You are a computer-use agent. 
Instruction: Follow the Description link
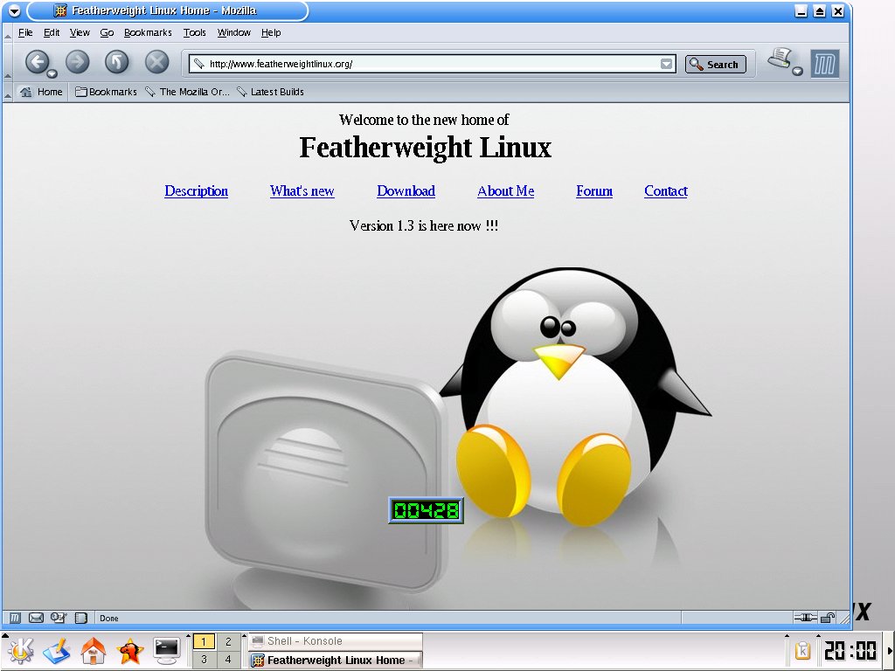point(197,190)
